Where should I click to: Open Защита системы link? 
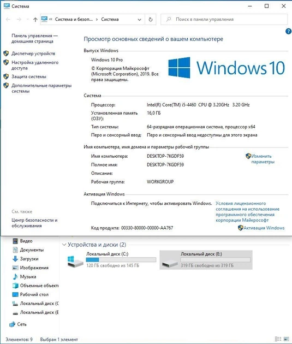pos(29,76)
